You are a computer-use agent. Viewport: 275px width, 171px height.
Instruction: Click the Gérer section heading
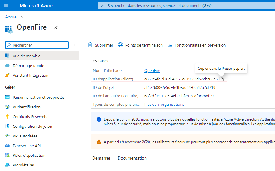(10, 87)
